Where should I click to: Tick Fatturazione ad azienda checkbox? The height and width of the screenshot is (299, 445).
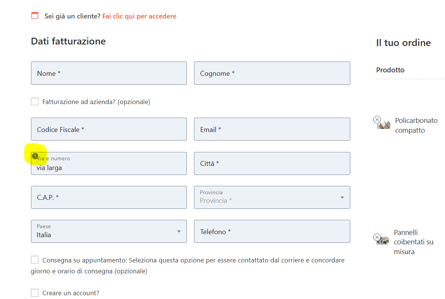pyautogui.click(x=35, y=101)
